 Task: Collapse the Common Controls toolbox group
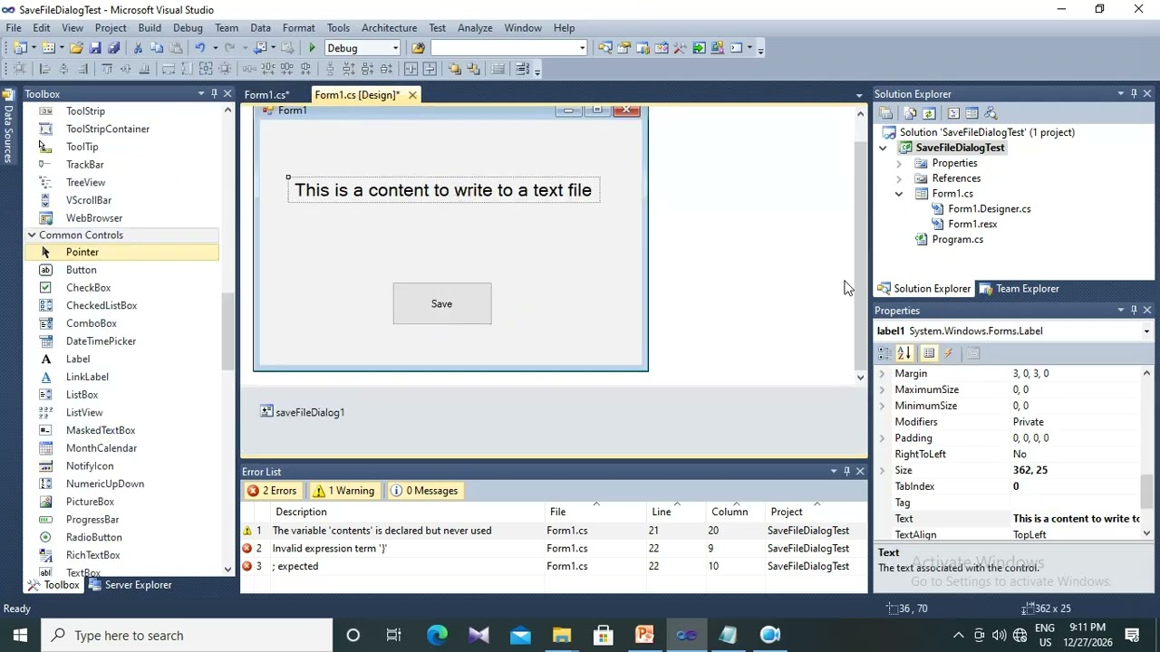pos(31,235)
